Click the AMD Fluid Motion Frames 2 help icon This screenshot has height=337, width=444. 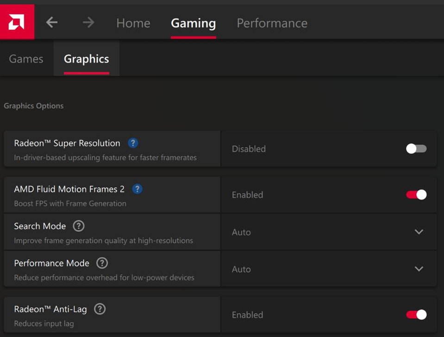[x=137, y=189]
